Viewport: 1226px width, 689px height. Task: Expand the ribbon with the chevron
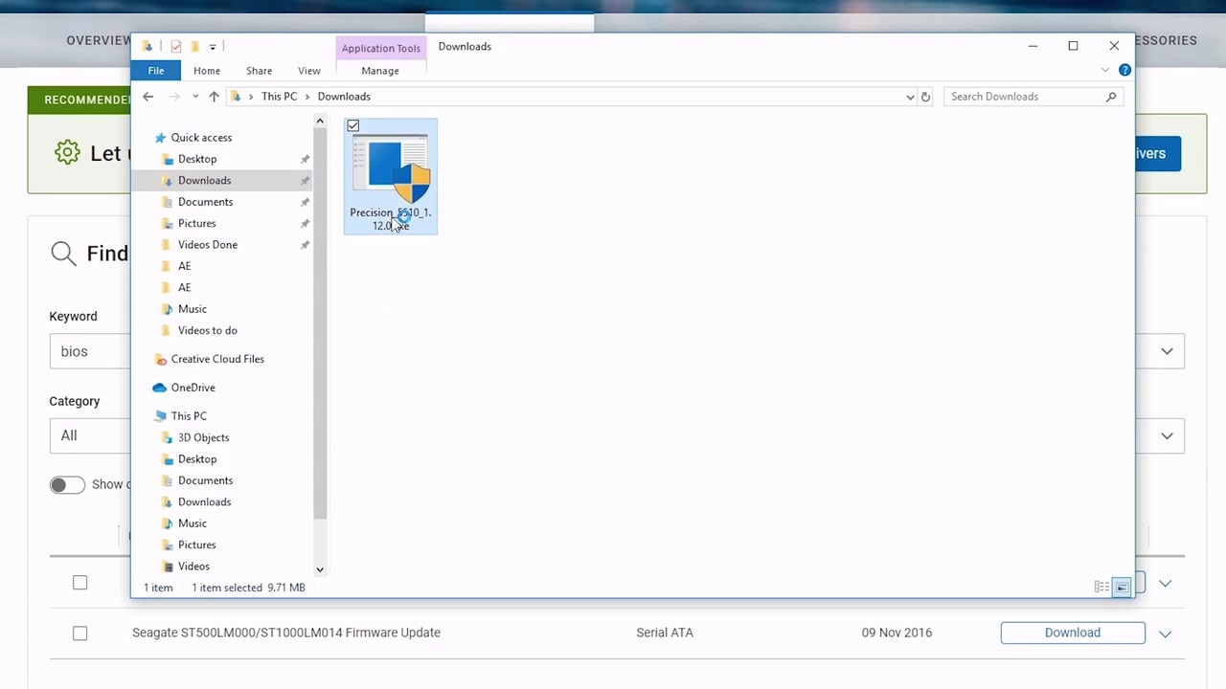pyautogui.click(x=1105, y=70)
